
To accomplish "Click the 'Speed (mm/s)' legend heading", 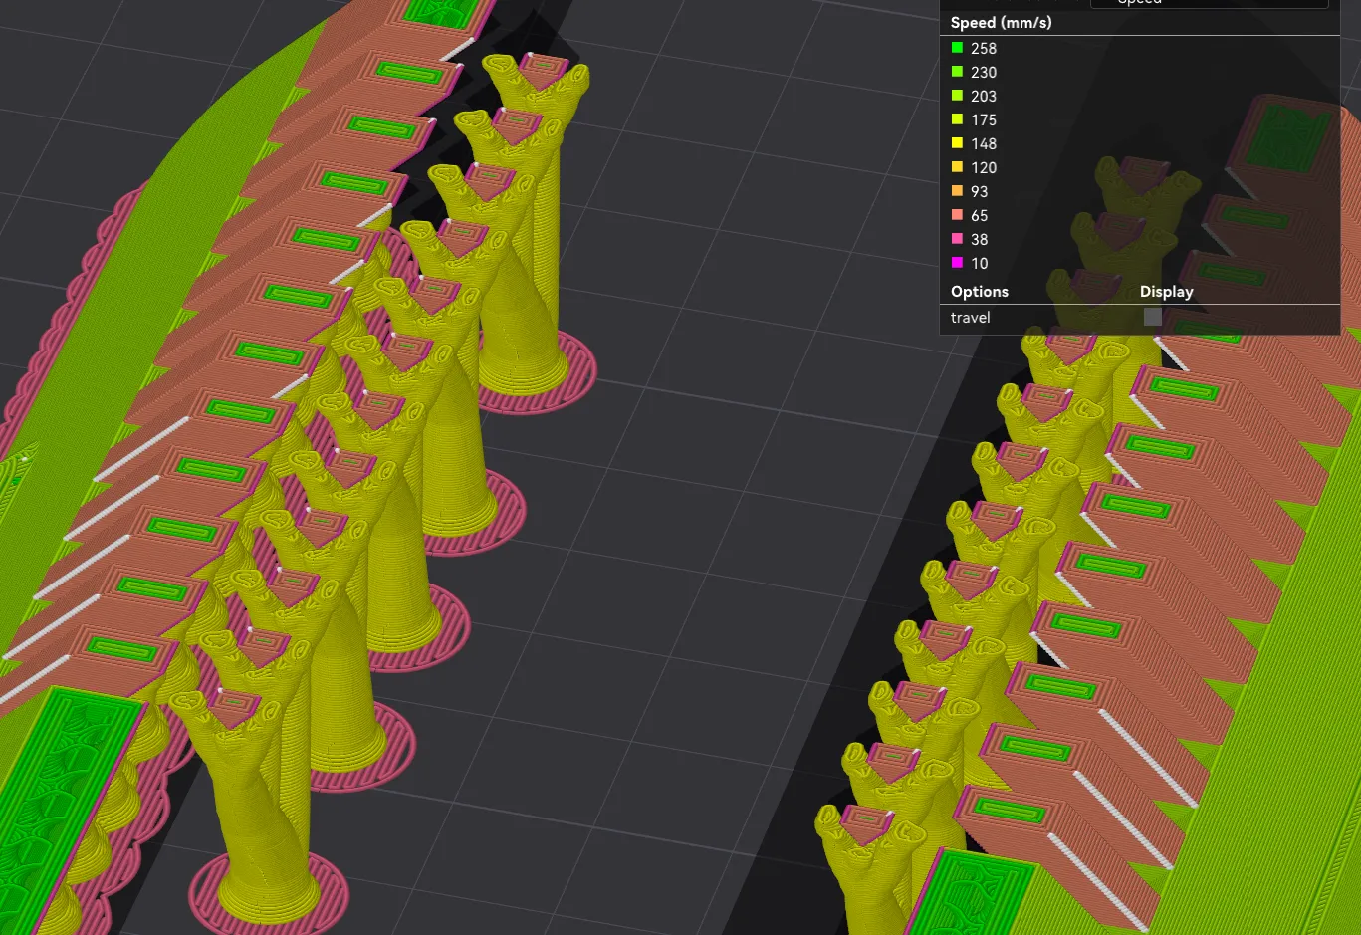I will click(x=1001, y=22).
